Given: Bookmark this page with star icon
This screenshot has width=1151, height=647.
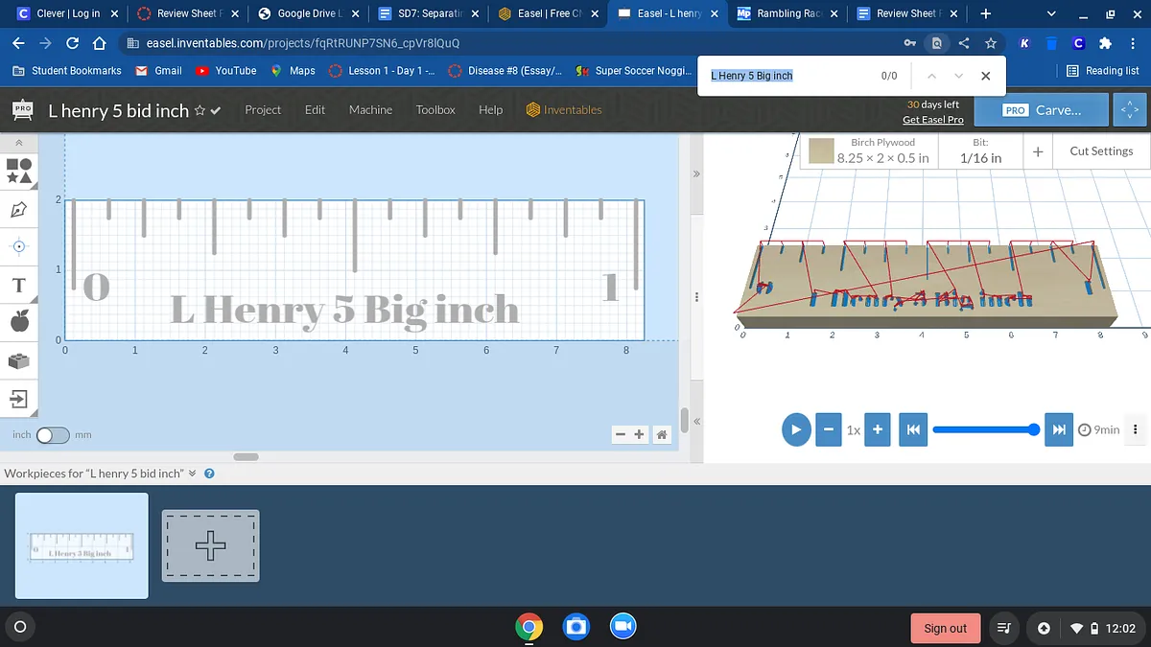Looking at the screenshot, I should pyautogui.click(x=990, y=43).
